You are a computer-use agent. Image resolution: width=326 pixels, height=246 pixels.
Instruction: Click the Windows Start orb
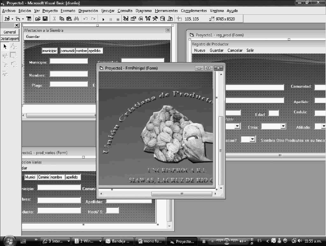tap(9, 240)
